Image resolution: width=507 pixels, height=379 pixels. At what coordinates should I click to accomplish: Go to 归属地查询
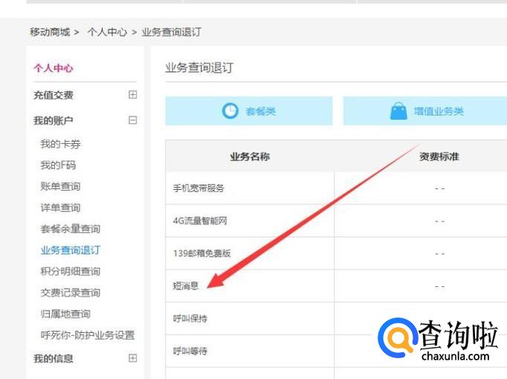65,314
